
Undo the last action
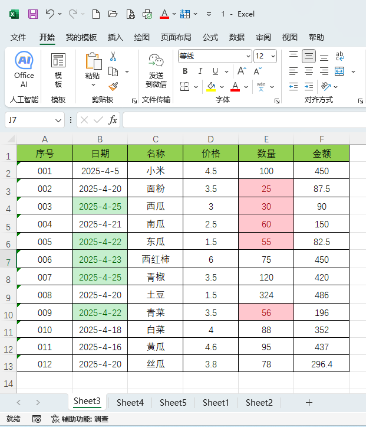tap(50, 14)
